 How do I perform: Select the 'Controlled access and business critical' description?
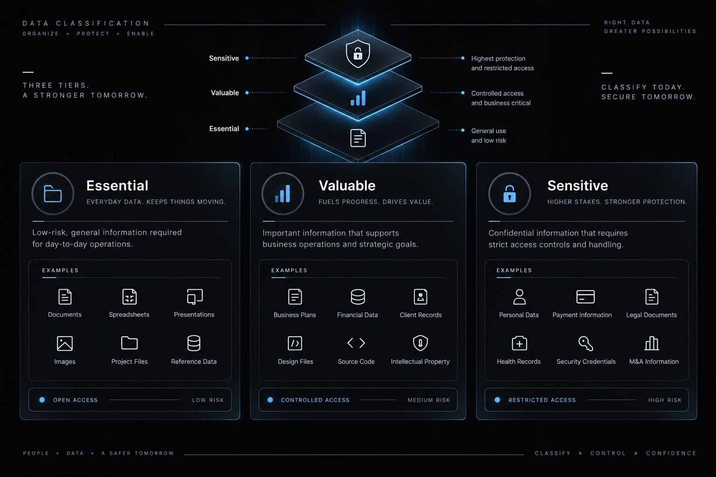click(x=501, y=98)
